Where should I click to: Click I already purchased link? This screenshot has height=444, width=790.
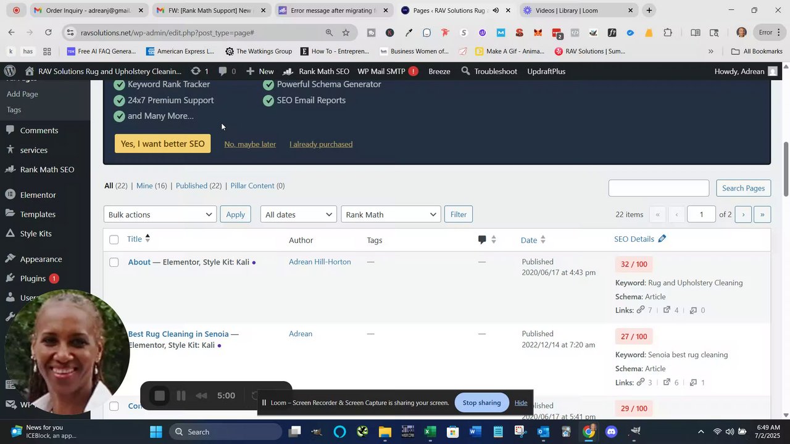[321, 144]
